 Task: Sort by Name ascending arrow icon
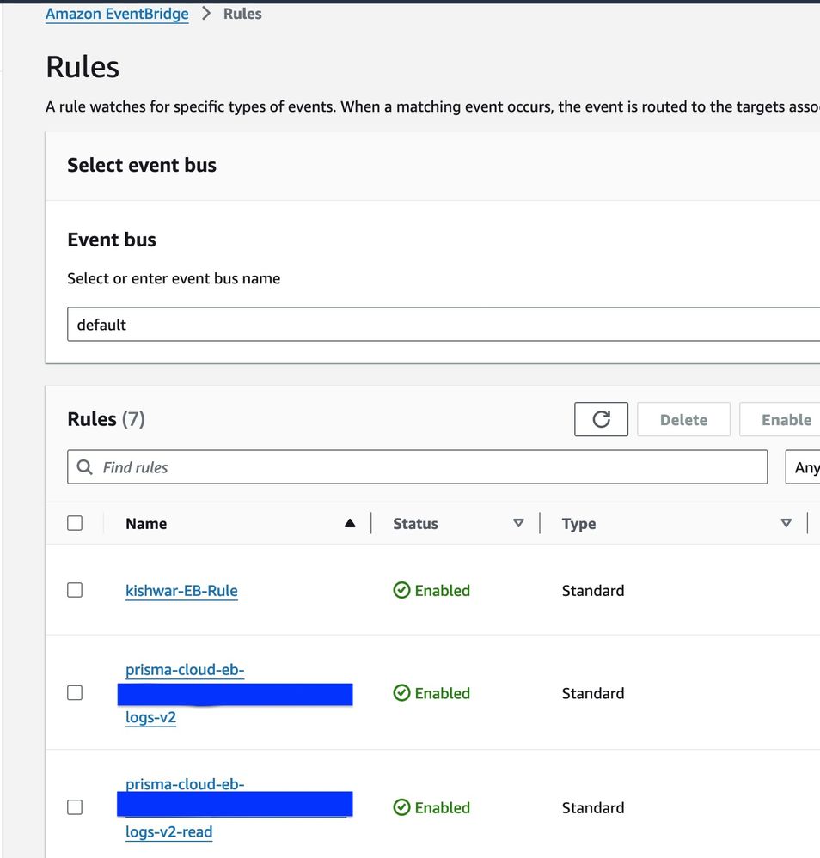(x=350, y=523)
